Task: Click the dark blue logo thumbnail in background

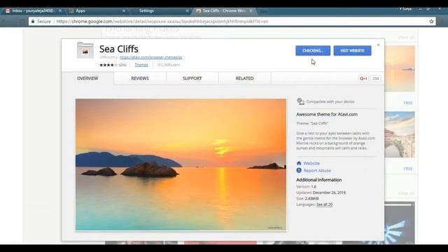Action: [400, 223]
